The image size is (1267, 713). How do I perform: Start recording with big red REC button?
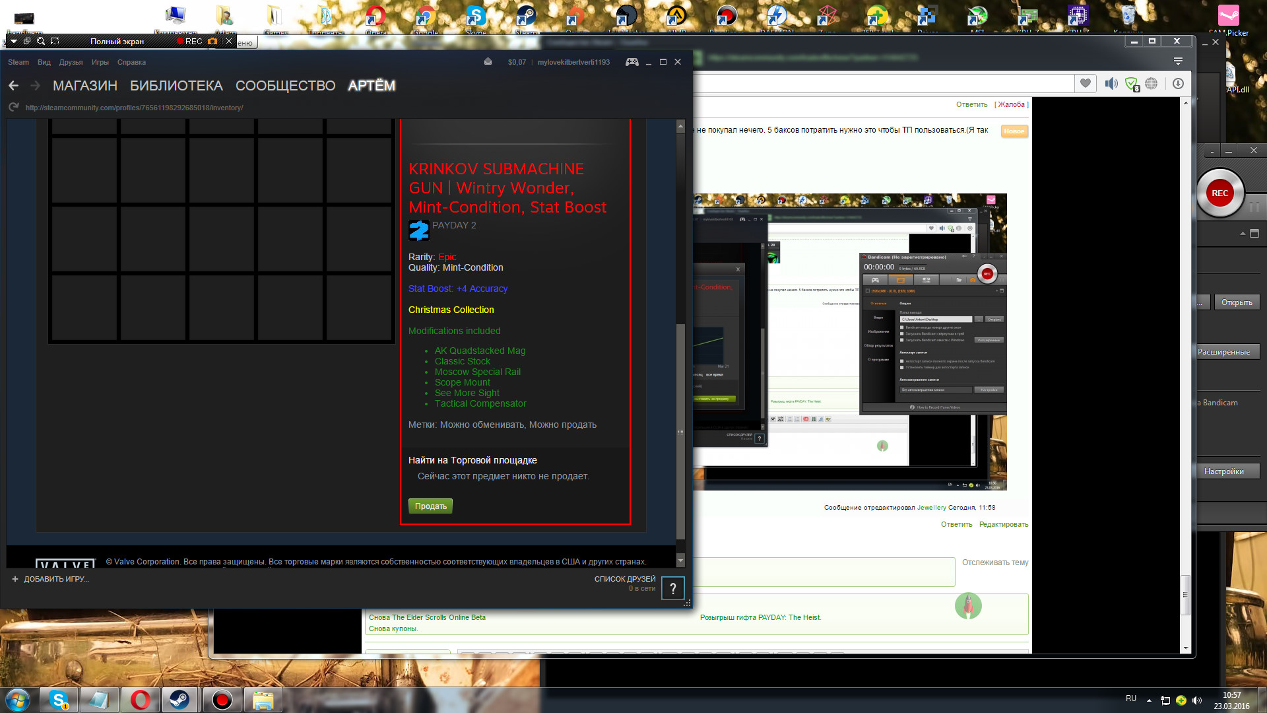click(1220, 193)
